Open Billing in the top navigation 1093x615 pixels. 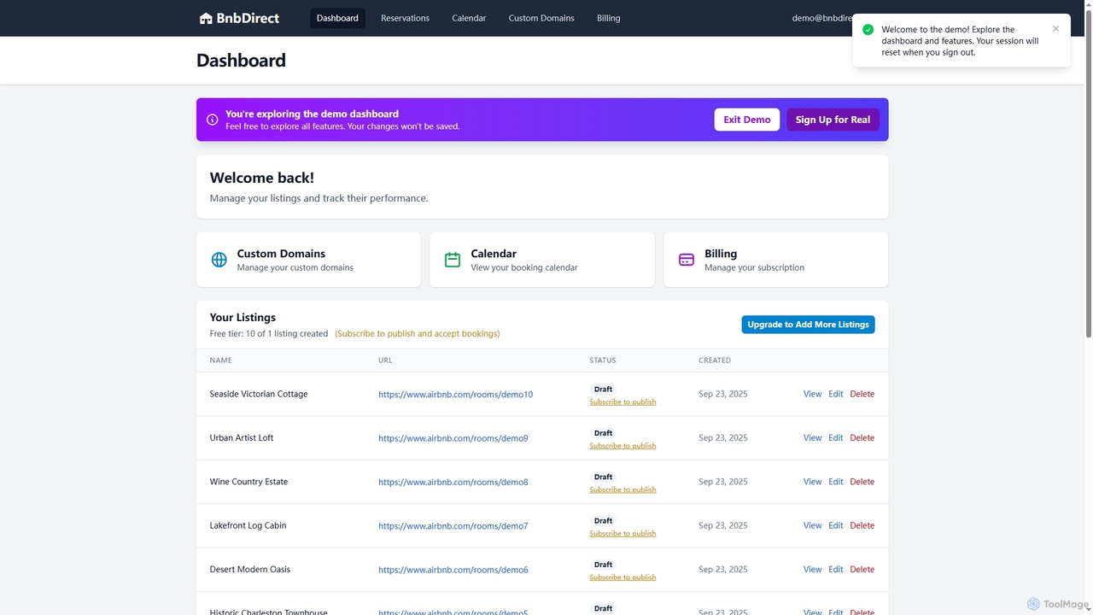pos(609,18)
